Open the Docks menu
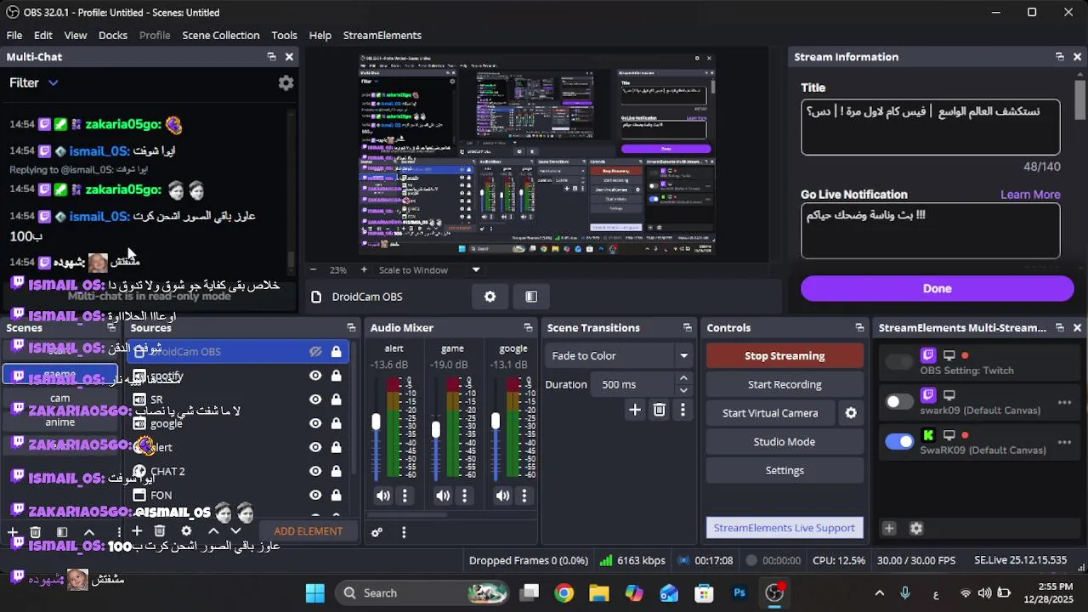 click(x=113, y=35)
